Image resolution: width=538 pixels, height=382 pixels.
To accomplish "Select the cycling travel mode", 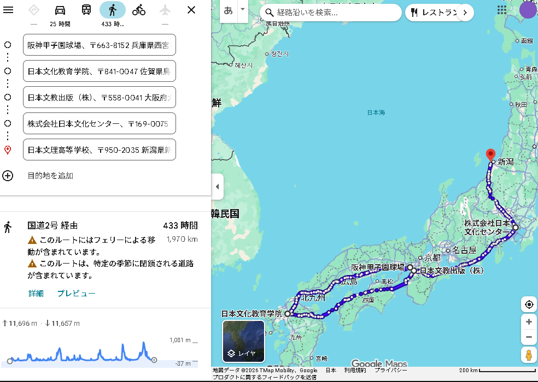I will tap(139, 10).
